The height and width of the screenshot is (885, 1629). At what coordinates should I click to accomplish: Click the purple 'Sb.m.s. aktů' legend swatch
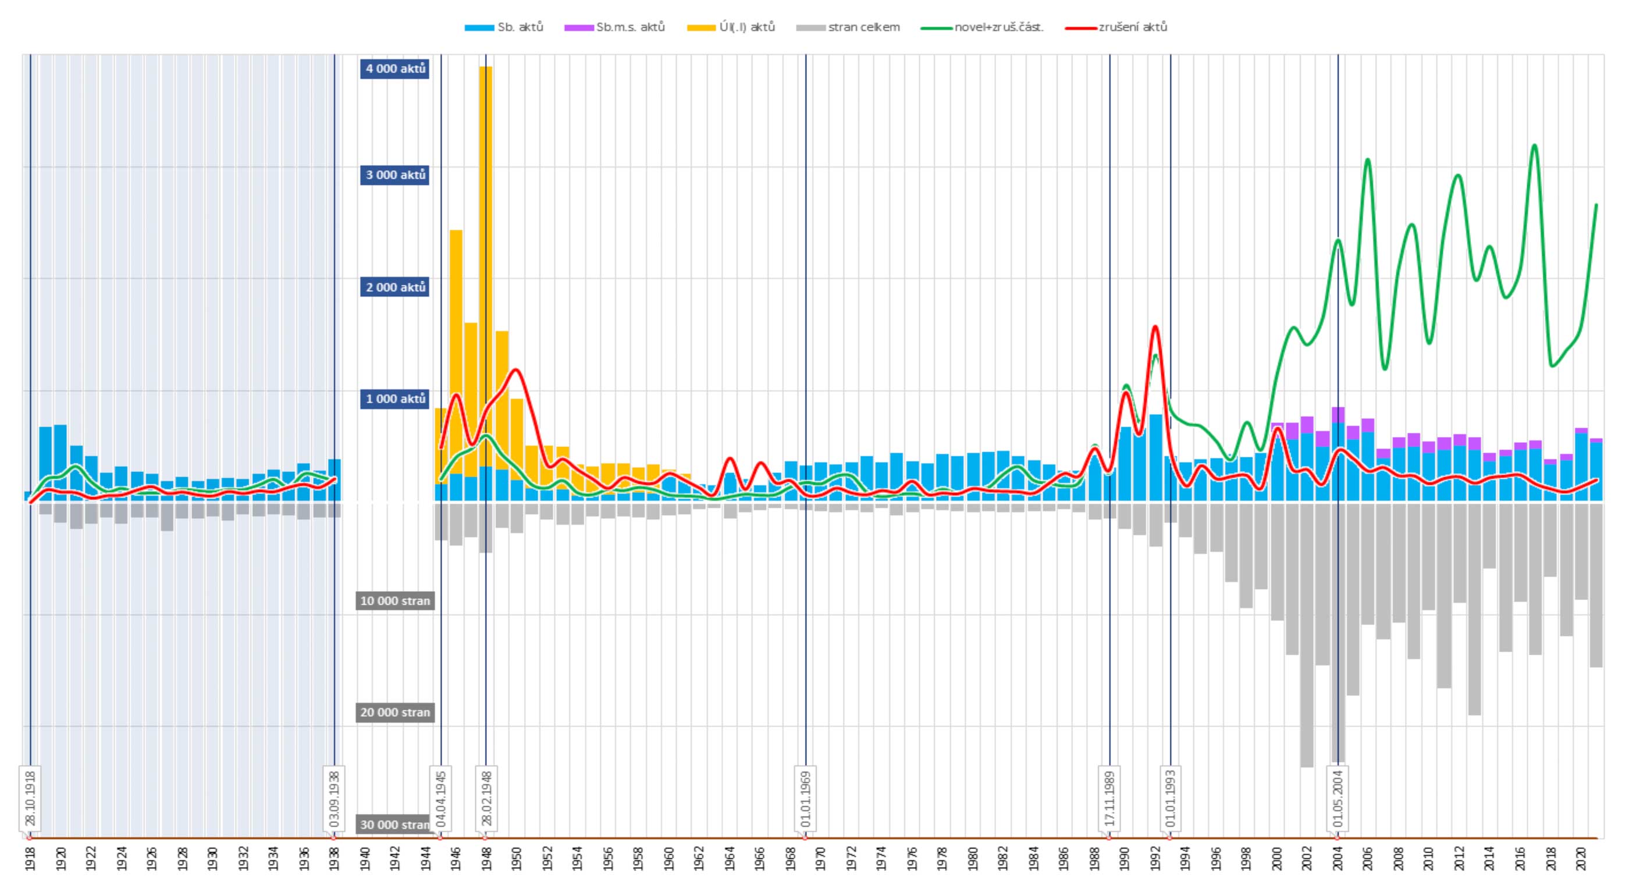coord(579,28)
